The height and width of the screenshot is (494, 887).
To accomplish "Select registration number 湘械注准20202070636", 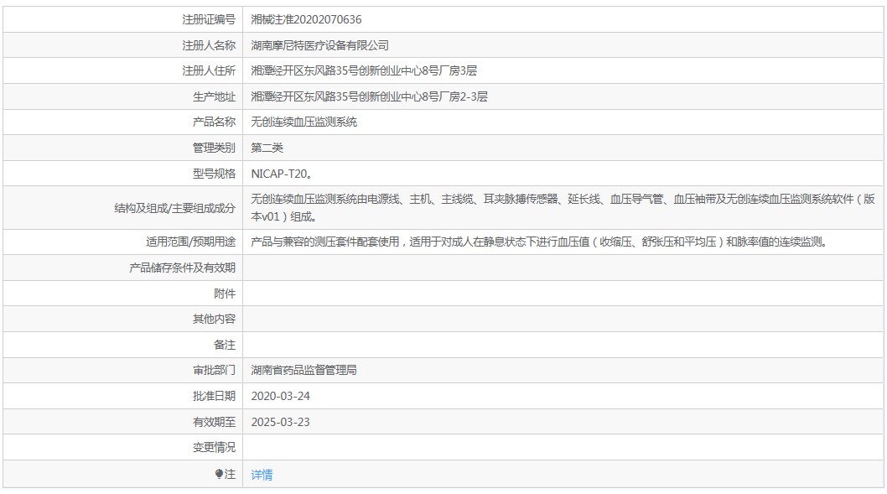I will (x=306, y=19).
